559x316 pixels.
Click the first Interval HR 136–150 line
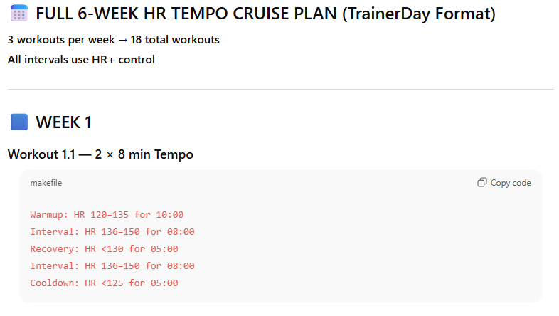[112, 231]
